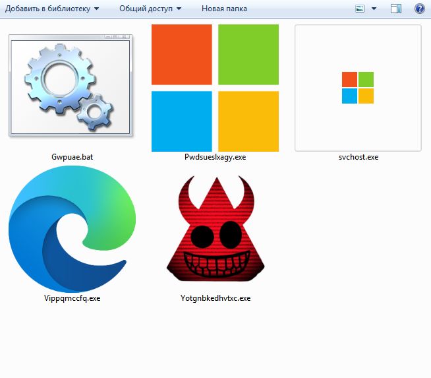The image size is (431, 378).
Task: Select the Yotgnbkedhvtxc.exe red devil icon
Action: coord(215,229)
